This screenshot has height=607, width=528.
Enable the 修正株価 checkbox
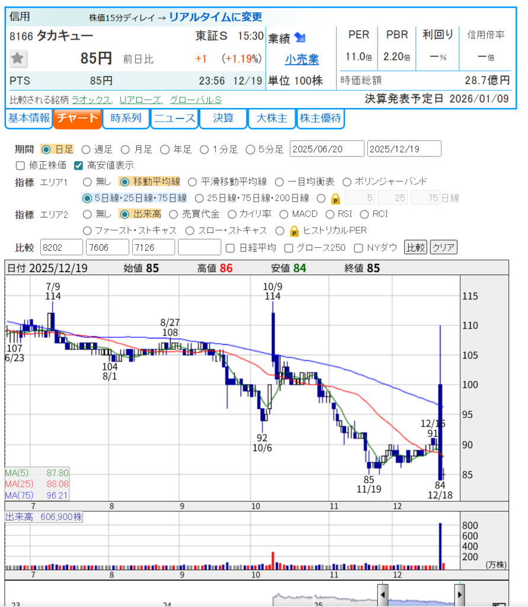click(x=20, y=165)
